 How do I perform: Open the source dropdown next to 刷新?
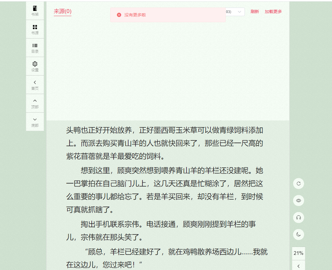tap(235, 12)
